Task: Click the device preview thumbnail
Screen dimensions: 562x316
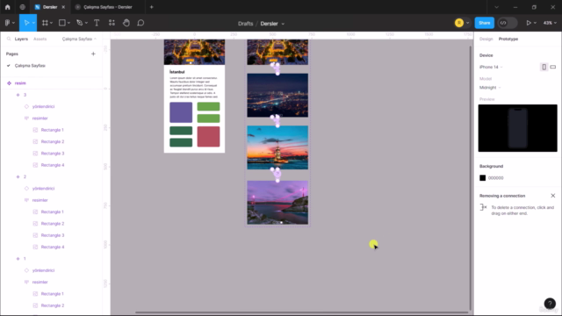Action: [517, 128]
